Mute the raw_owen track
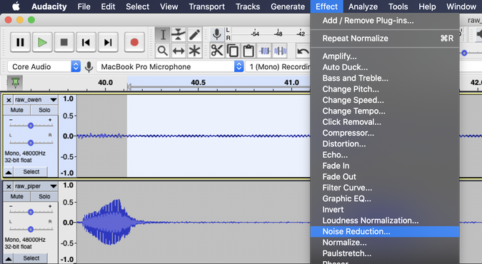Viewport: 482px width, 264px height. 17,110
